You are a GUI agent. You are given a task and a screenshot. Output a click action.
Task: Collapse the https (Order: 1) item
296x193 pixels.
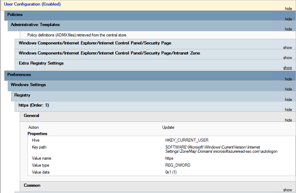click(x=288, y=110)
